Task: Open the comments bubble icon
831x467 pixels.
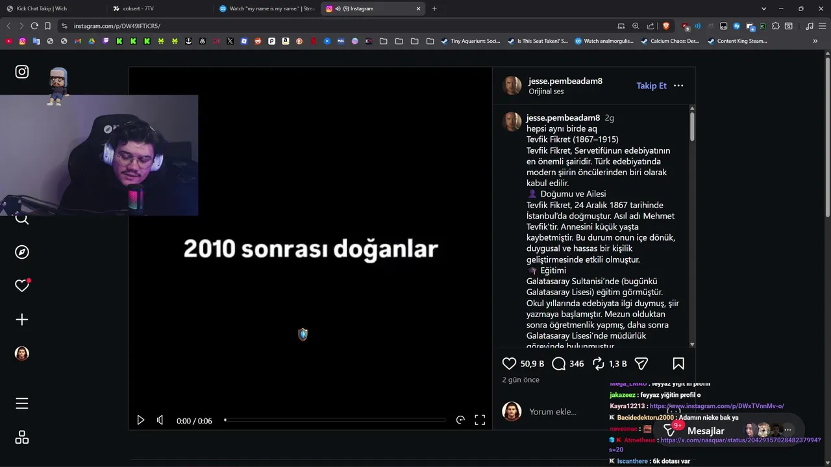Action: (558, 364)
